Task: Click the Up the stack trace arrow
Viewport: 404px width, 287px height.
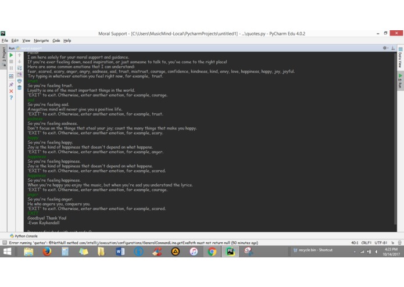Action: (19, 55)
